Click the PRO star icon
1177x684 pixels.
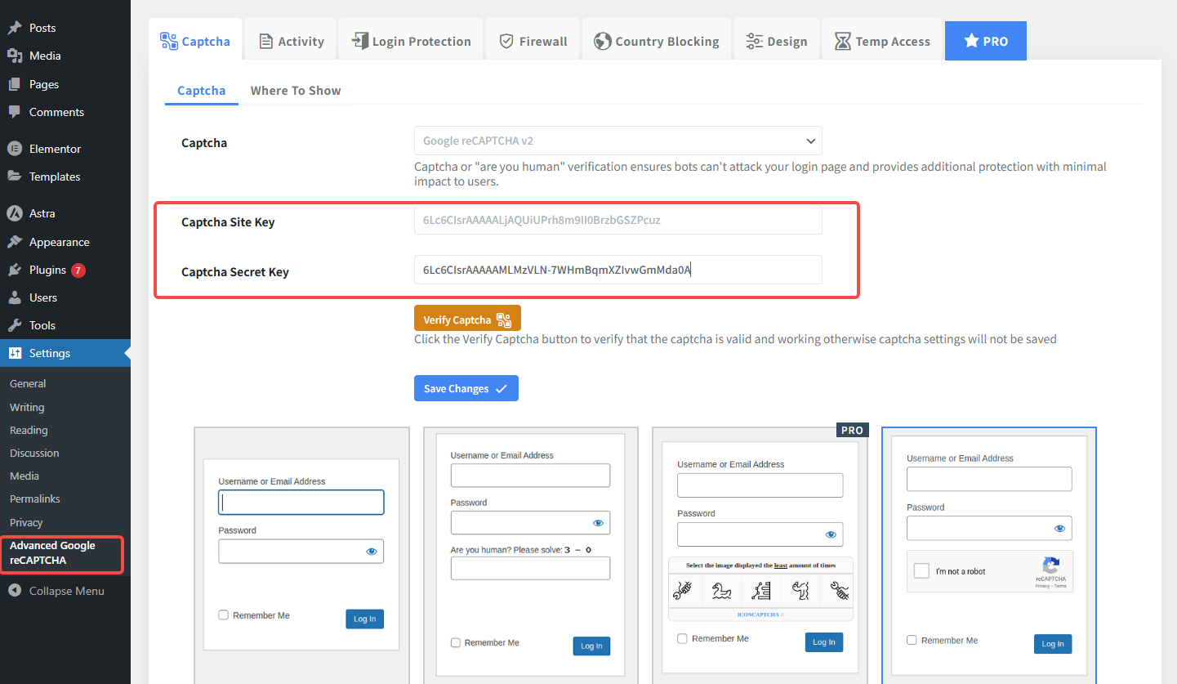(x=973, y=40)
